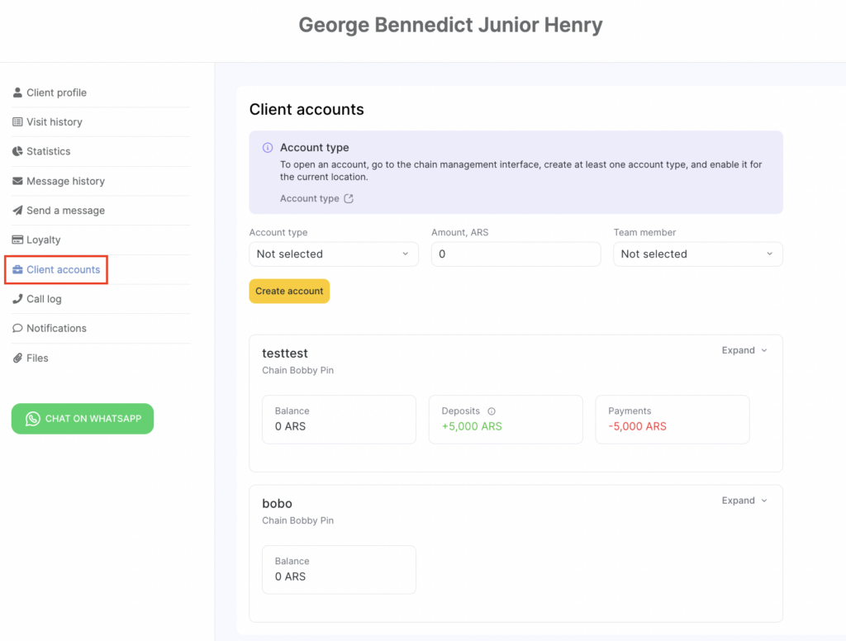Open the Notifications menu item
The image size is (846, 641).
56,328
